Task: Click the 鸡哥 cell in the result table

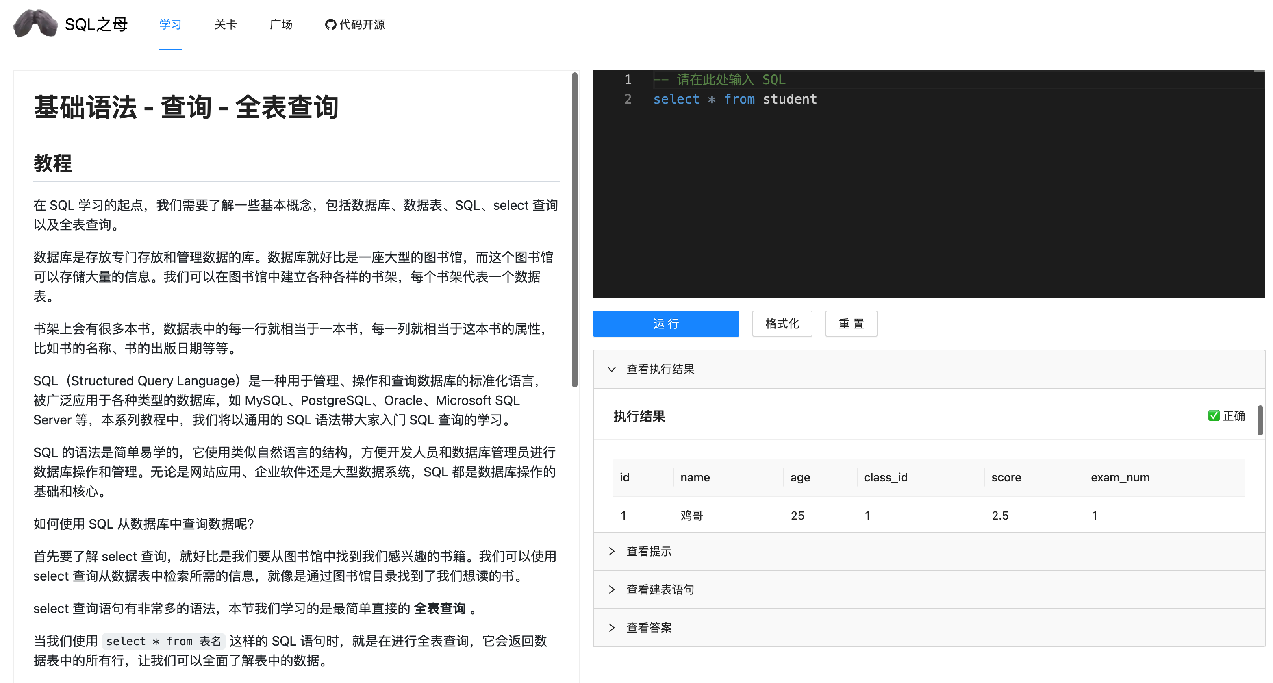Action: point(691,515)
